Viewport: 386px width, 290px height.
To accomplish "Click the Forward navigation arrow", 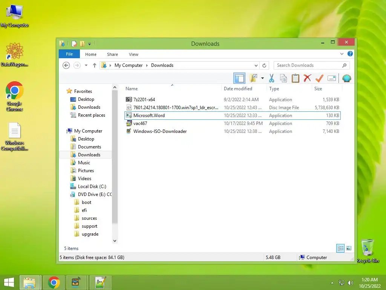I will (77, 65).
